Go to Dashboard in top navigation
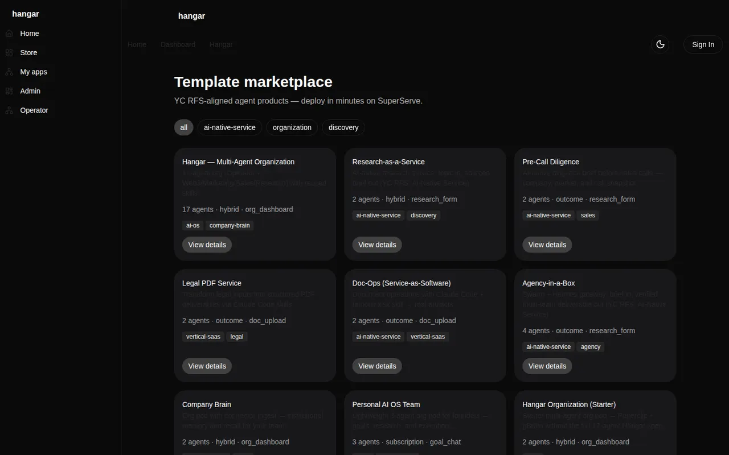The height and width of the screenshot is (455, 729). (x=178, y=44)
